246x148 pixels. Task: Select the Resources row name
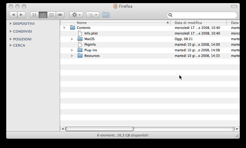click(92, 56)
